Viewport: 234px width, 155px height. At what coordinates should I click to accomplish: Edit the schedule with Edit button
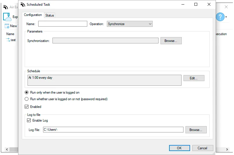click(x=194, y=78)
